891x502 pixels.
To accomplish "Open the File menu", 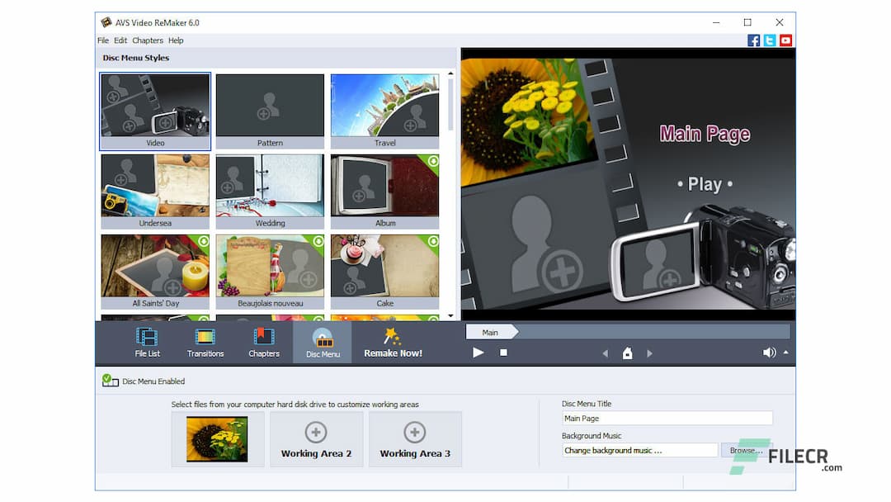I will click(102, 40).
